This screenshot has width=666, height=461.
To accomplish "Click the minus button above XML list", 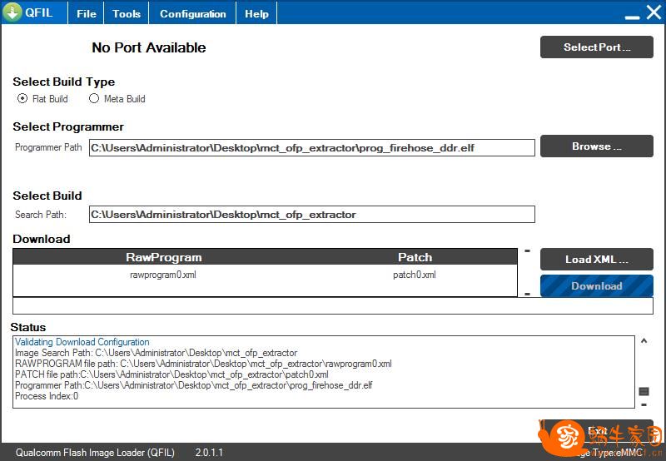I will point(527,250).
